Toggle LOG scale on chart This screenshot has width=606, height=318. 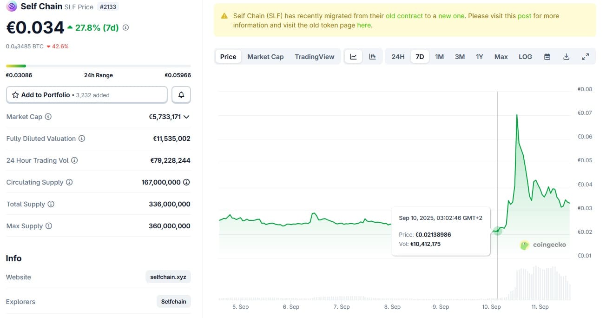525,57
